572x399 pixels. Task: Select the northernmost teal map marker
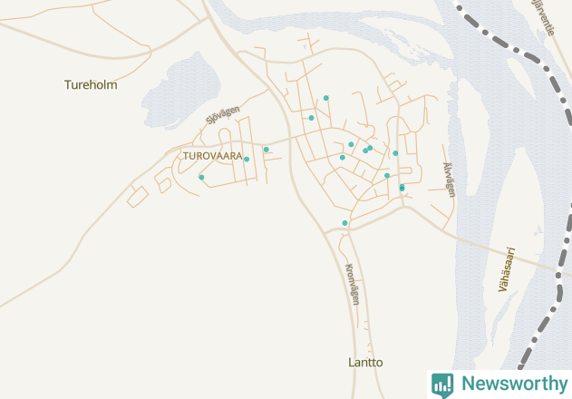[x=326, y=98]
